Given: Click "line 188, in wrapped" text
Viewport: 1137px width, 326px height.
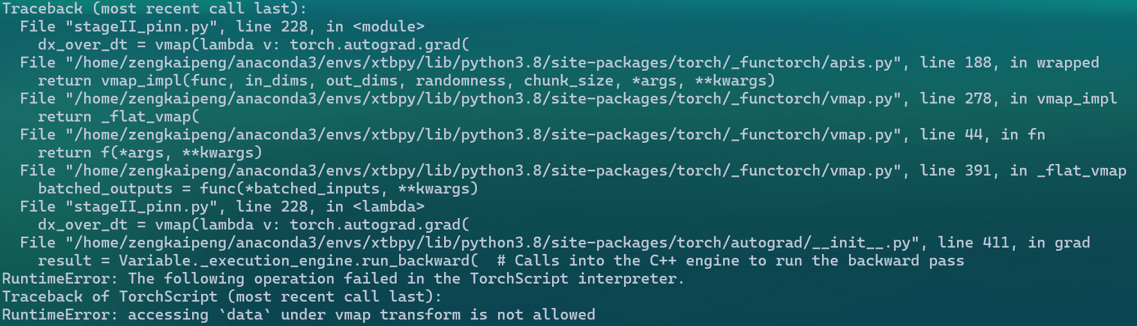Looking at the screenshot, I should (x=1009, y=63).
